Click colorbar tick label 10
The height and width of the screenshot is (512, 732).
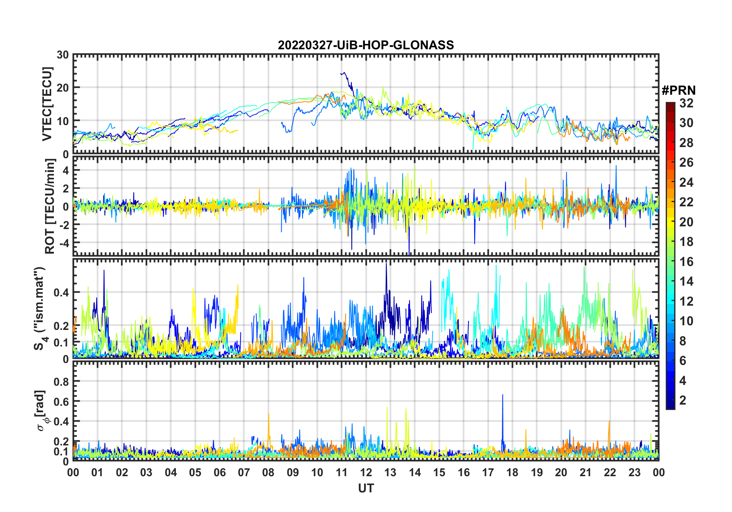[686, 321]
